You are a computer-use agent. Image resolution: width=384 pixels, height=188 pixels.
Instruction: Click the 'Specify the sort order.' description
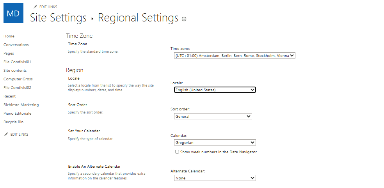(85, 112)
